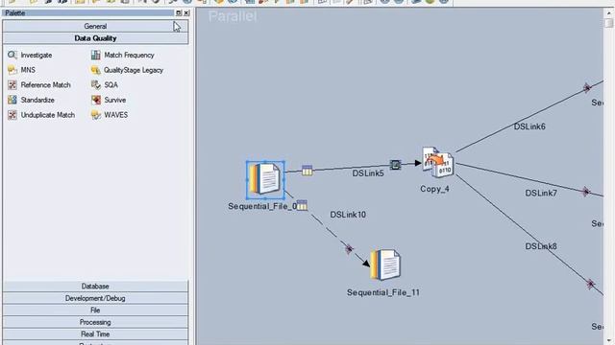Click the link marker on DSLink10 above Sequential_File_11
Screen dimensions: 615x345
coord(349,248)
